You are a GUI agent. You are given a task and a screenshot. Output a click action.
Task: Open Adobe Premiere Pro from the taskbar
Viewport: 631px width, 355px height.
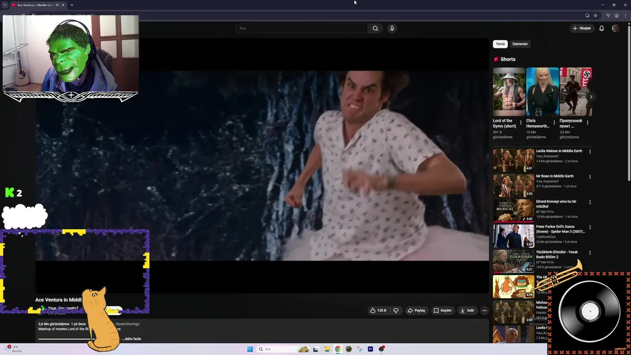tap(370, 349)
